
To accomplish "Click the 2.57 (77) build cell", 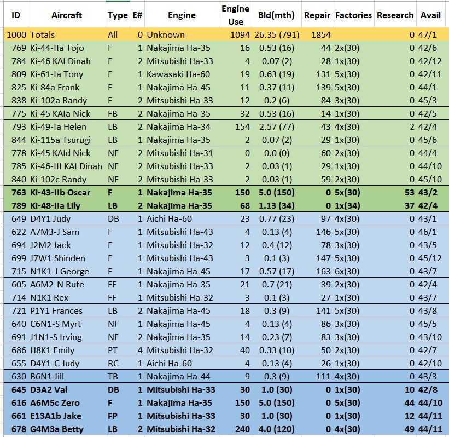I will click(276, 127).
